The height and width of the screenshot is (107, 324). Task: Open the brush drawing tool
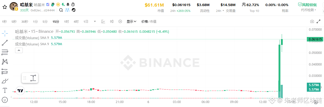click(5, 81)
